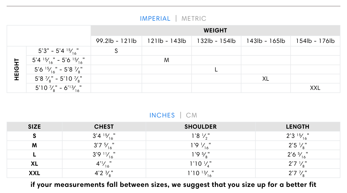Image resolution: width=347 pixels, height=193 pixels.
Task: Click the 132lb - 154lb weight column
Action: [x=216, y=41]
